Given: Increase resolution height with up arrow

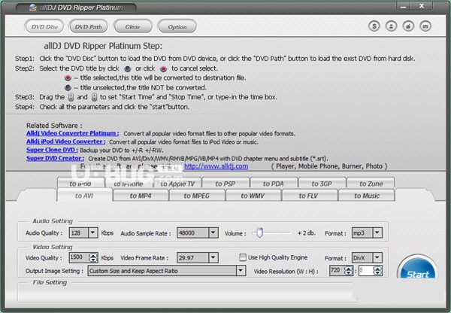Looking at the screenshot, I should [377, 269].
